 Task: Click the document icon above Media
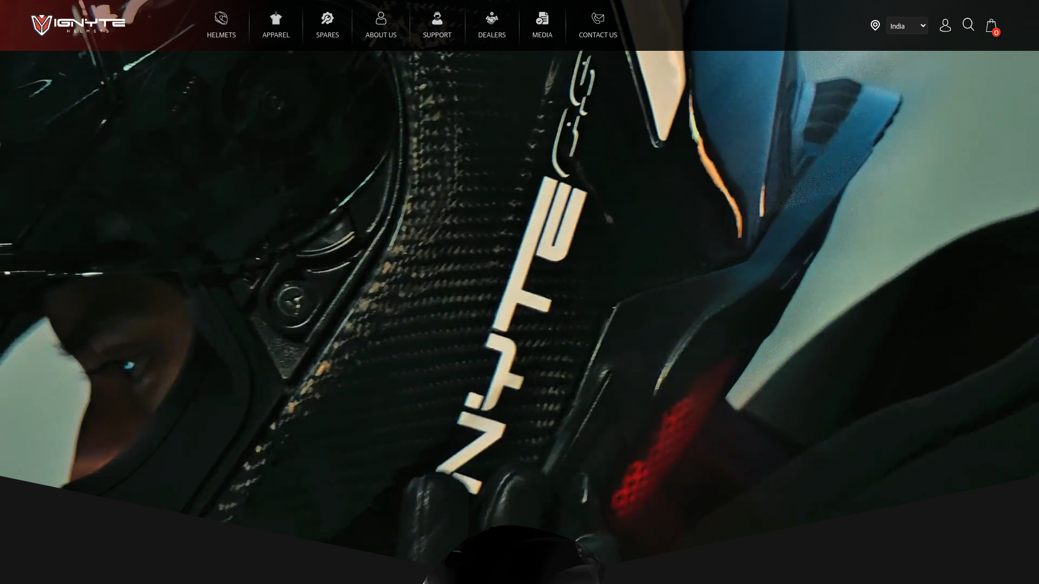pyautogui.click(x=542, y=18)
